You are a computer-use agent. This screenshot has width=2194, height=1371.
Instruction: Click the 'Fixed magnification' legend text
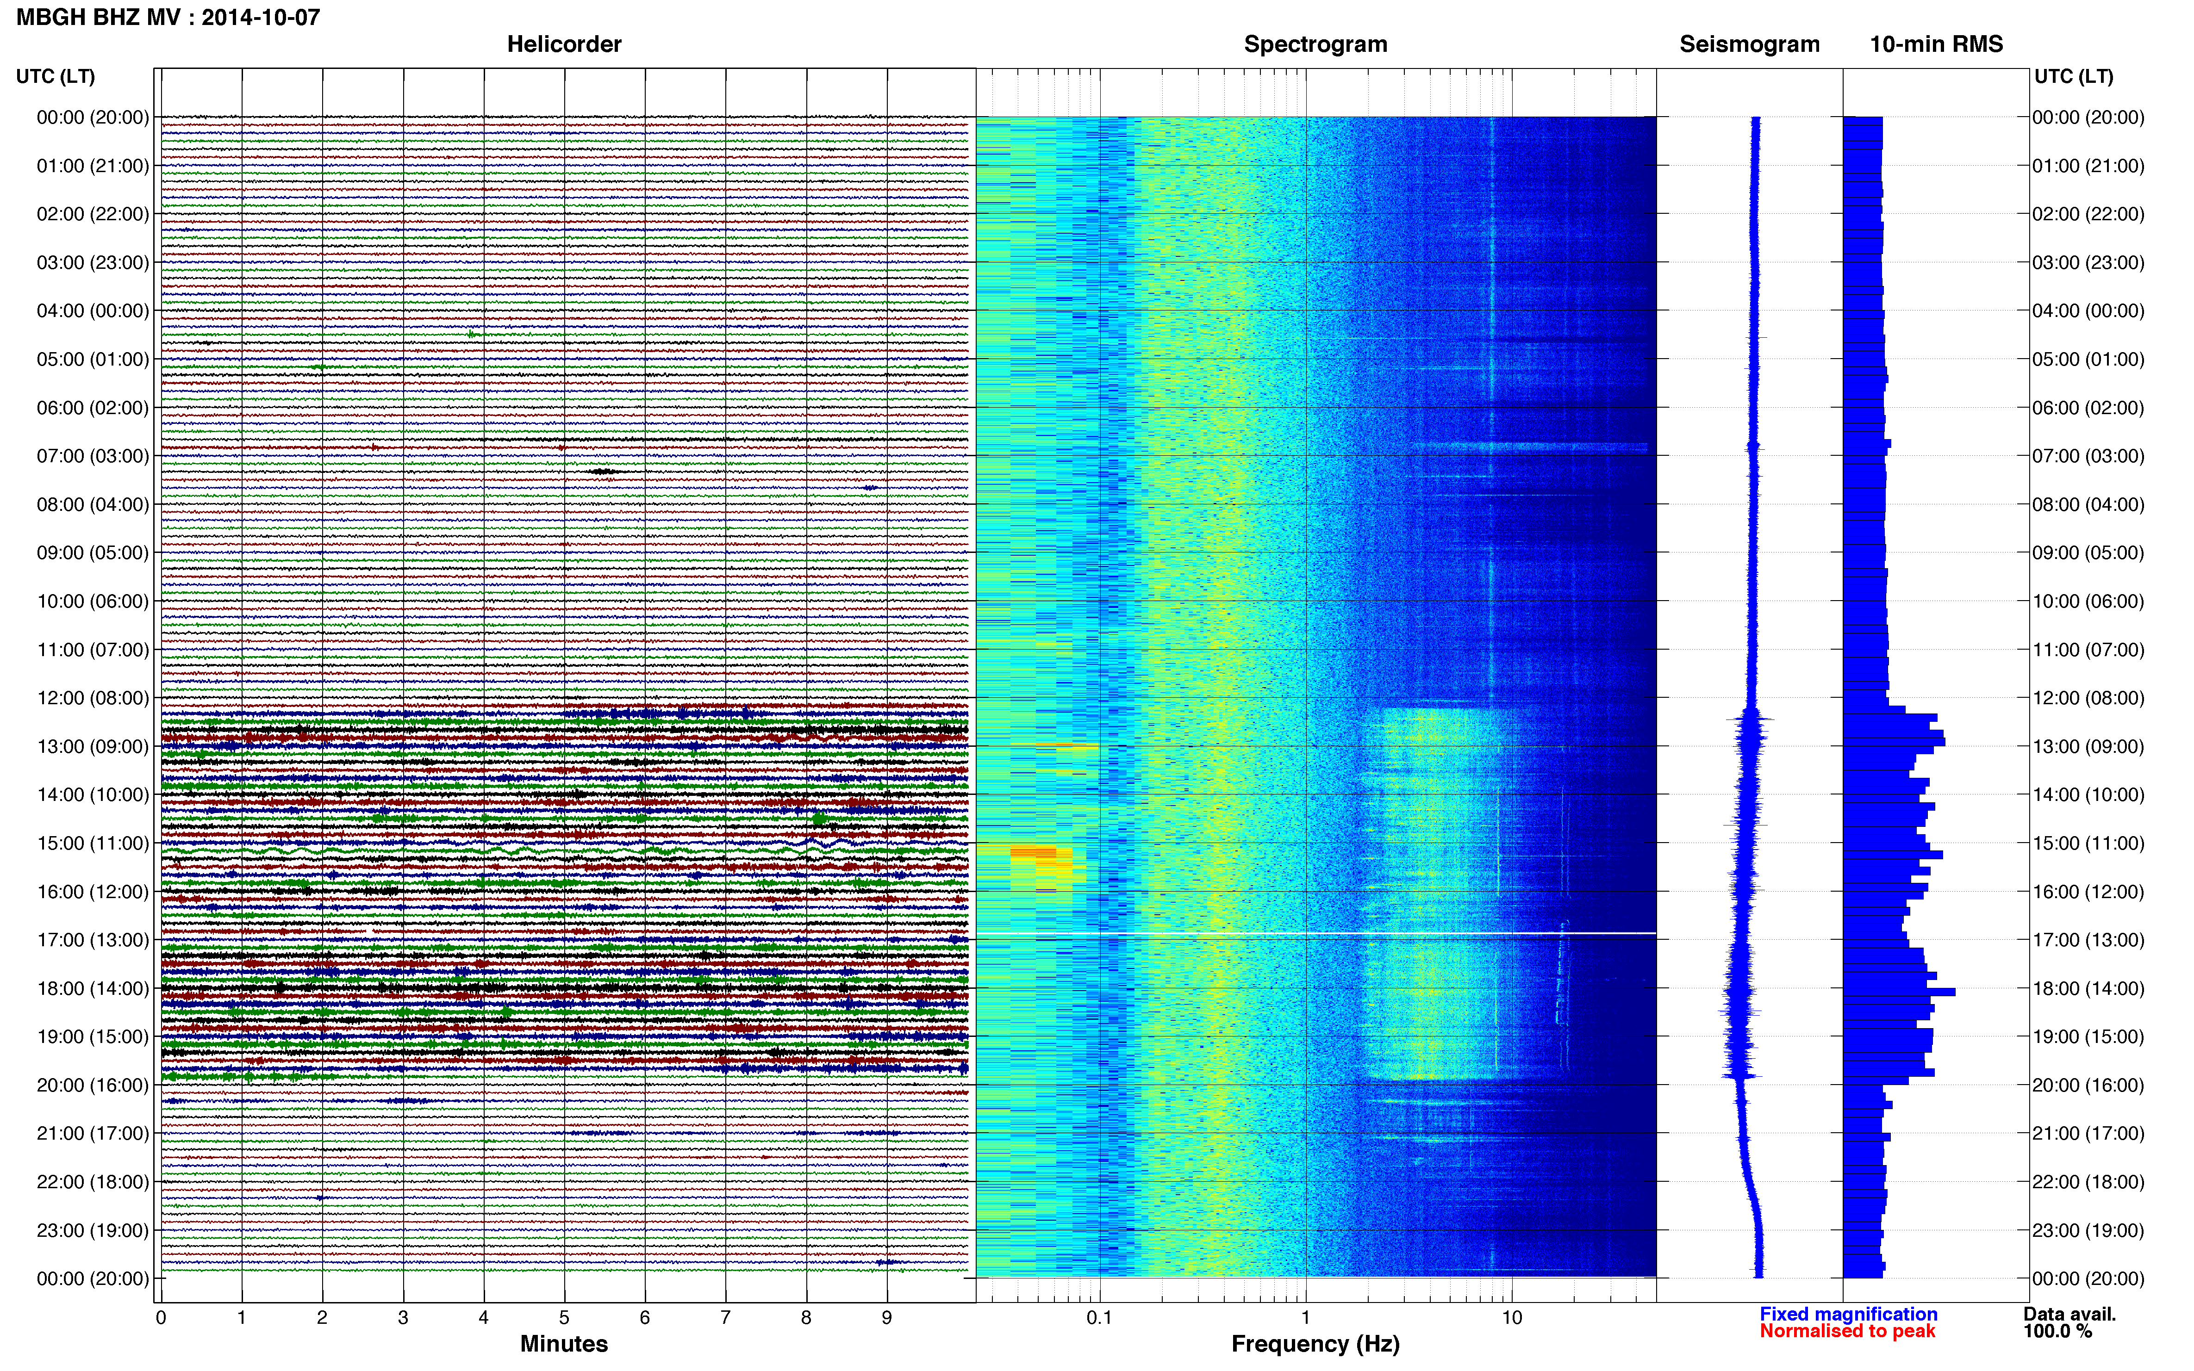click(1848, 1314)
